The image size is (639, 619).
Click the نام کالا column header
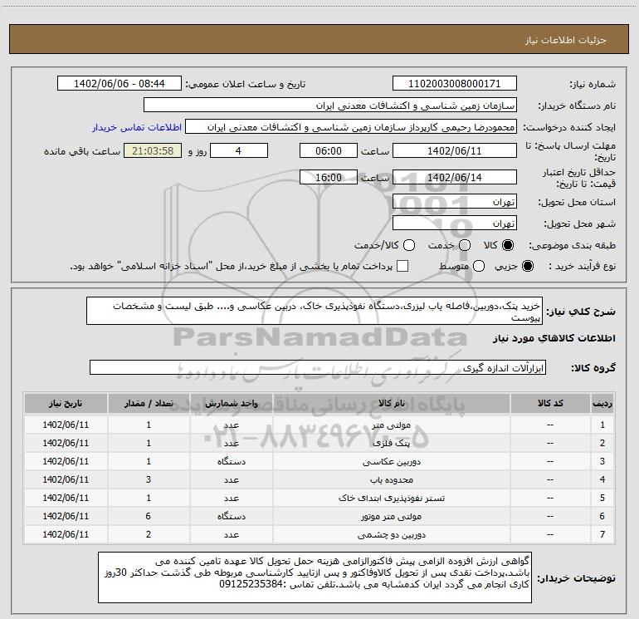pos(391,404)
